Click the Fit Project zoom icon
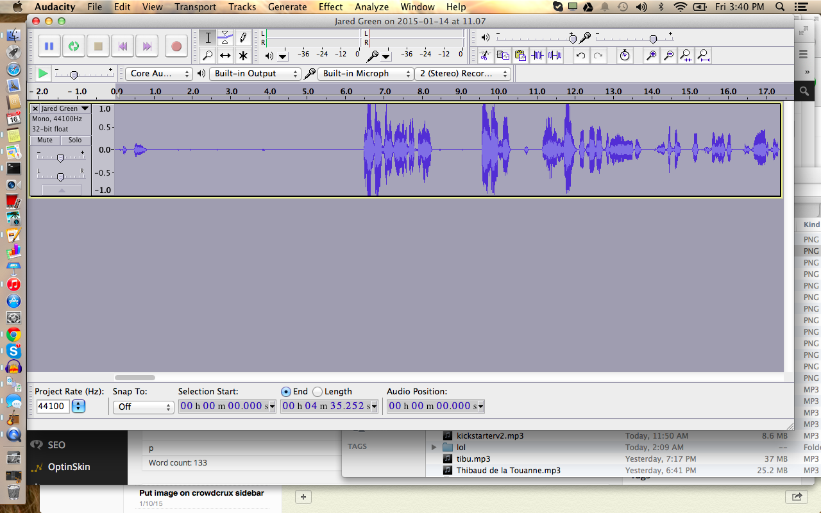The image size is (821, 513). click(704, 55)
